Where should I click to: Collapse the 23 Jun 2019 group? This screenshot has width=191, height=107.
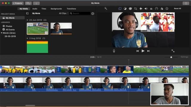pyautogui.click(x=27, y=20)
